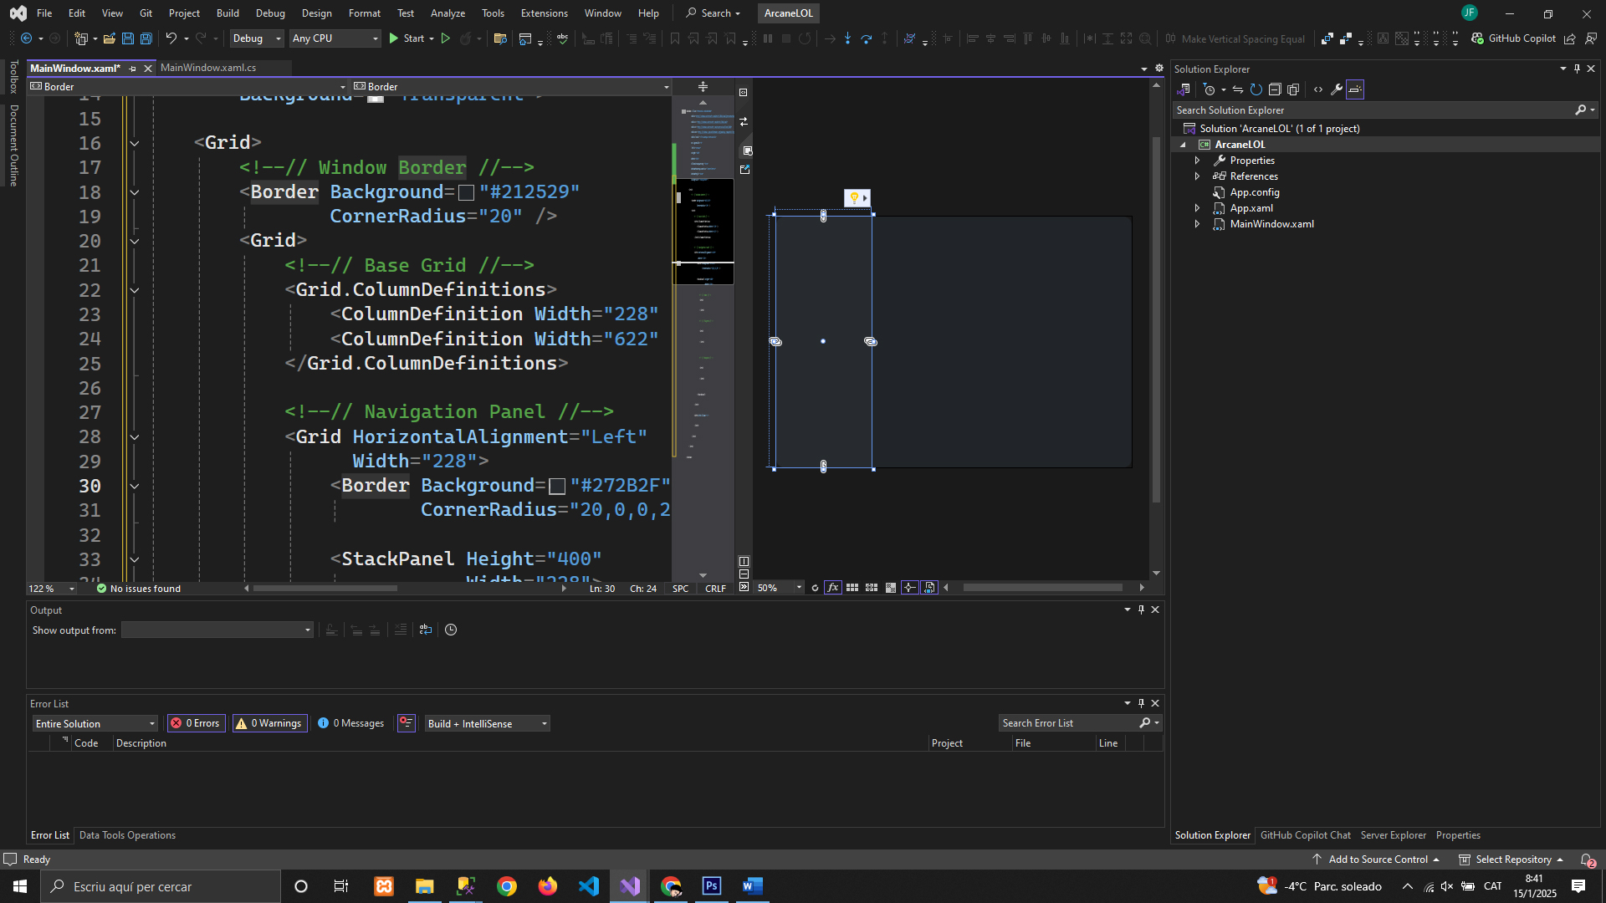Toggle 0 Errors filter in Error List
The image size is (1606, 903).
[x=196, y=724]
